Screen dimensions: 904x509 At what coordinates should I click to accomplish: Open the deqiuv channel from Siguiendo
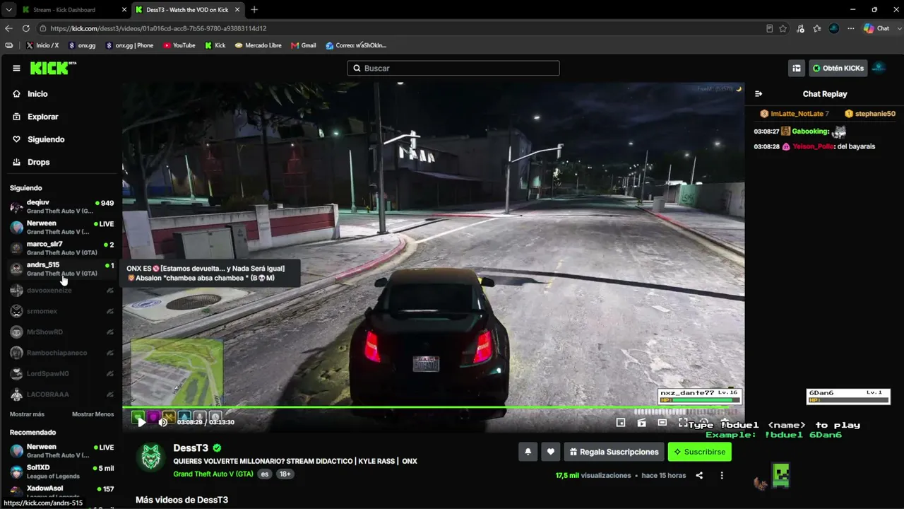(x=61, y=206)
